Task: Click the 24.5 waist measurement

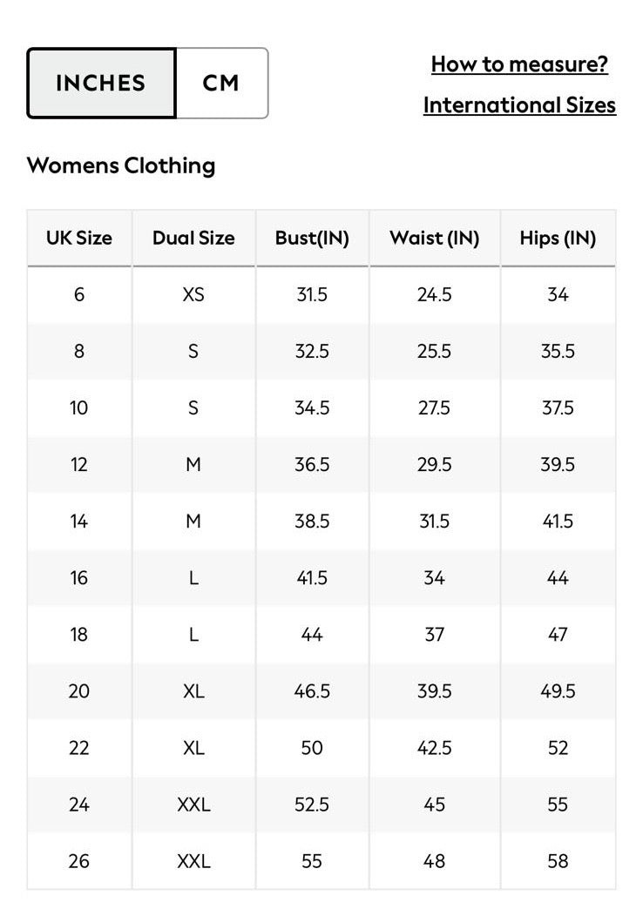Action: point(434,295)
